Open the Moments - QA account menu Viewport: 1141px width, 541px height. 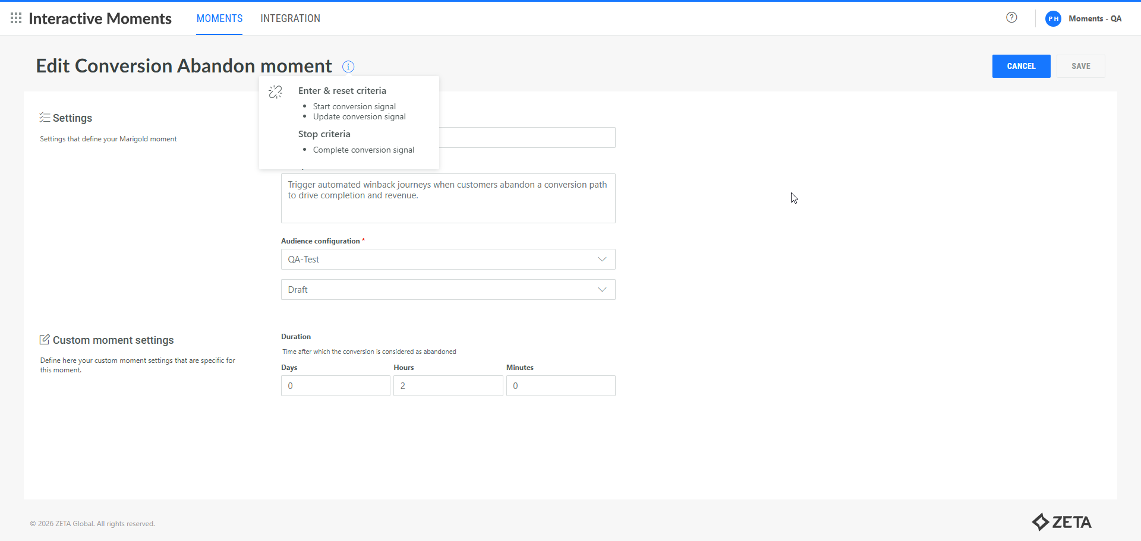click(1094, 18)
